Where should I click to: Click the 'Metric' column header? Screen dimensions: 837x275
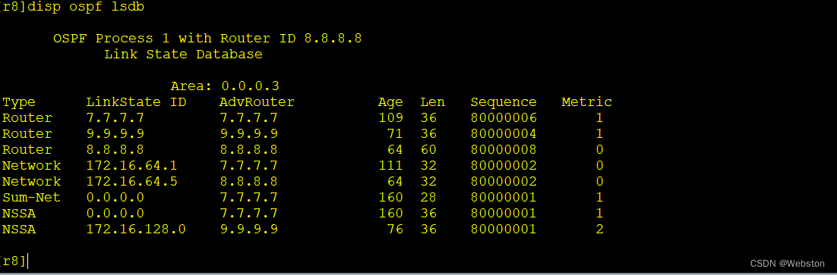[x=586, y=102]
